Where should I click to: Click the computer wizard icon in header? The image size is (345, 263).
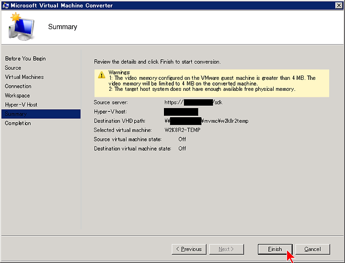22,27
